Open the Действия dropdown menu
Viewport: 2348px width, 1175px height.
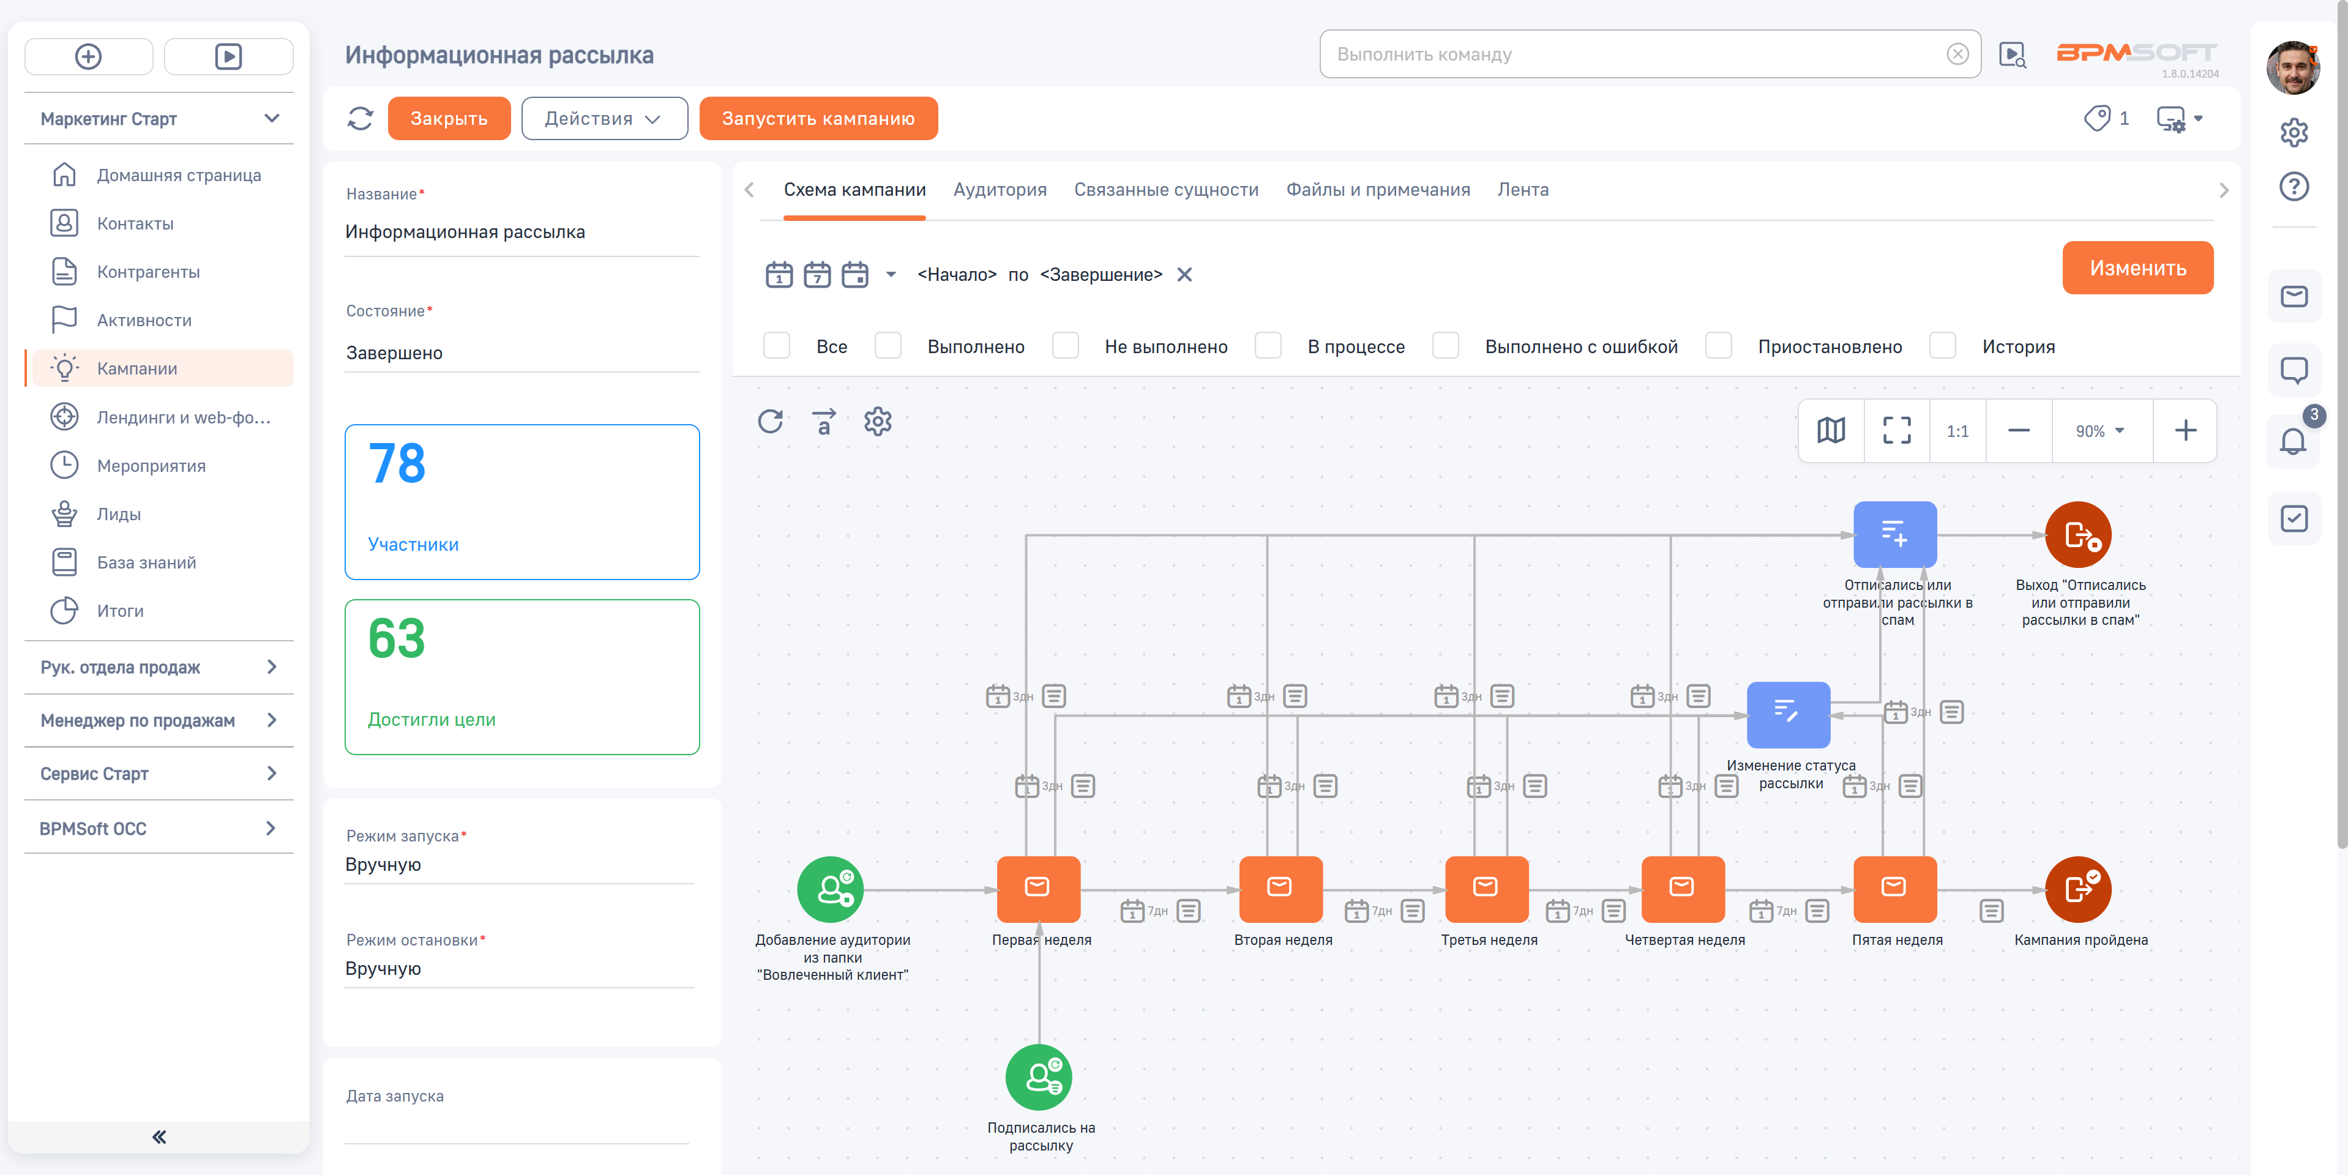pyautogui.click(x=604, y=119)
